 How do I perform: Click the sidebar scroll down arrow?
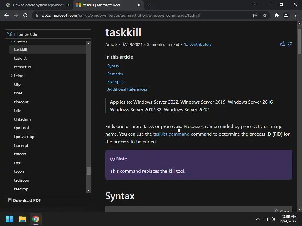pos(88,191)
